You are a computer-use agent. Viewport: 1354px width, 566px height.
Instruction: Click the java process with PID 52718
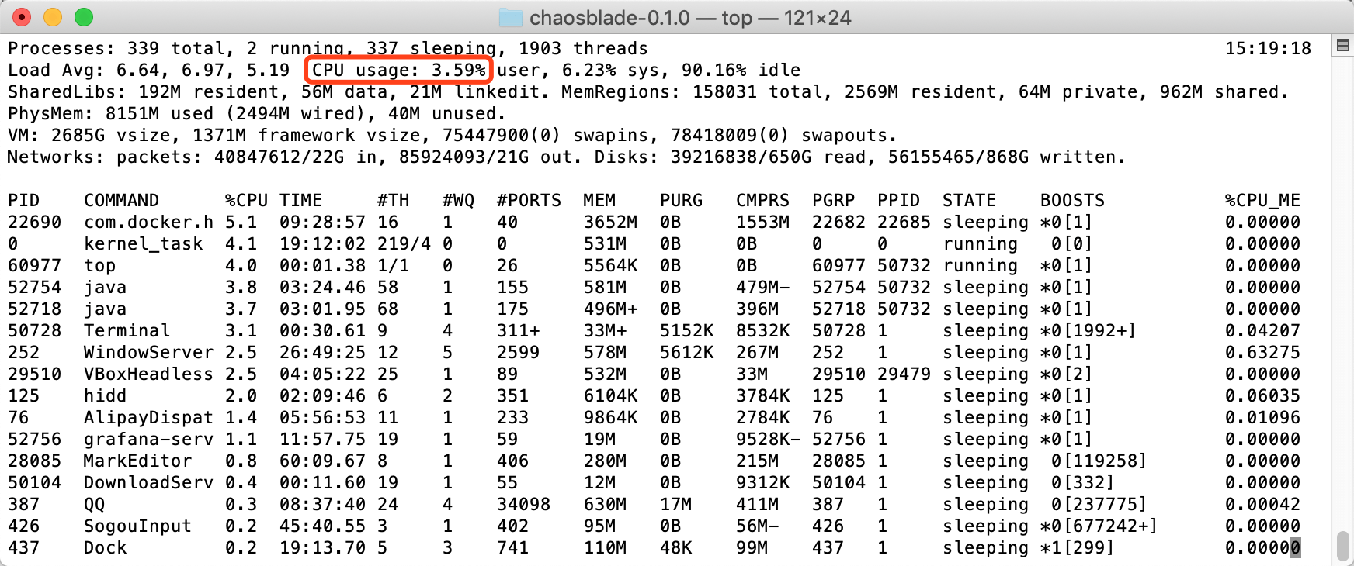tap(105, 309)
